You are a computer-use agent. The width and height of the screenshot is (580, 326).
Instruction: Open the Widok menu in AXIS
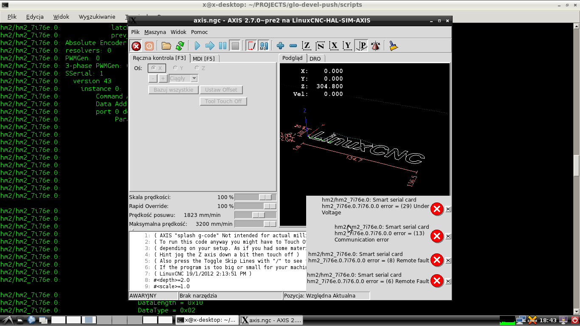[178, 32]
